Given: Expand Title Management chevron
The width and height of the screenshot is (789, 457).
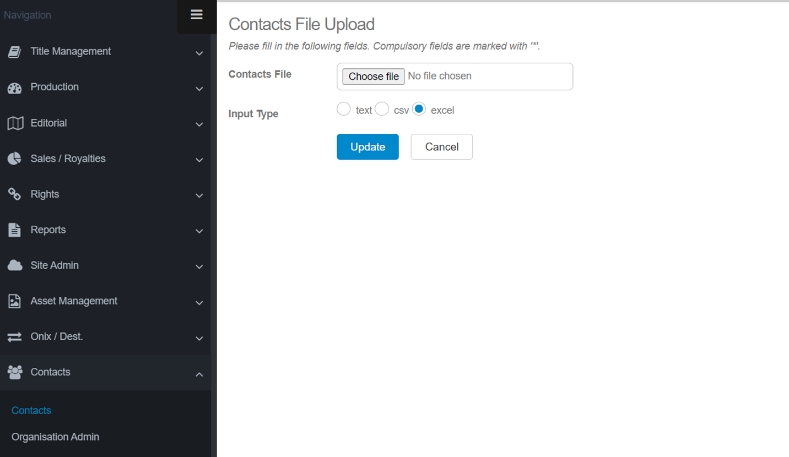Looking at the screenshot, I should click(x=199, y=53).
